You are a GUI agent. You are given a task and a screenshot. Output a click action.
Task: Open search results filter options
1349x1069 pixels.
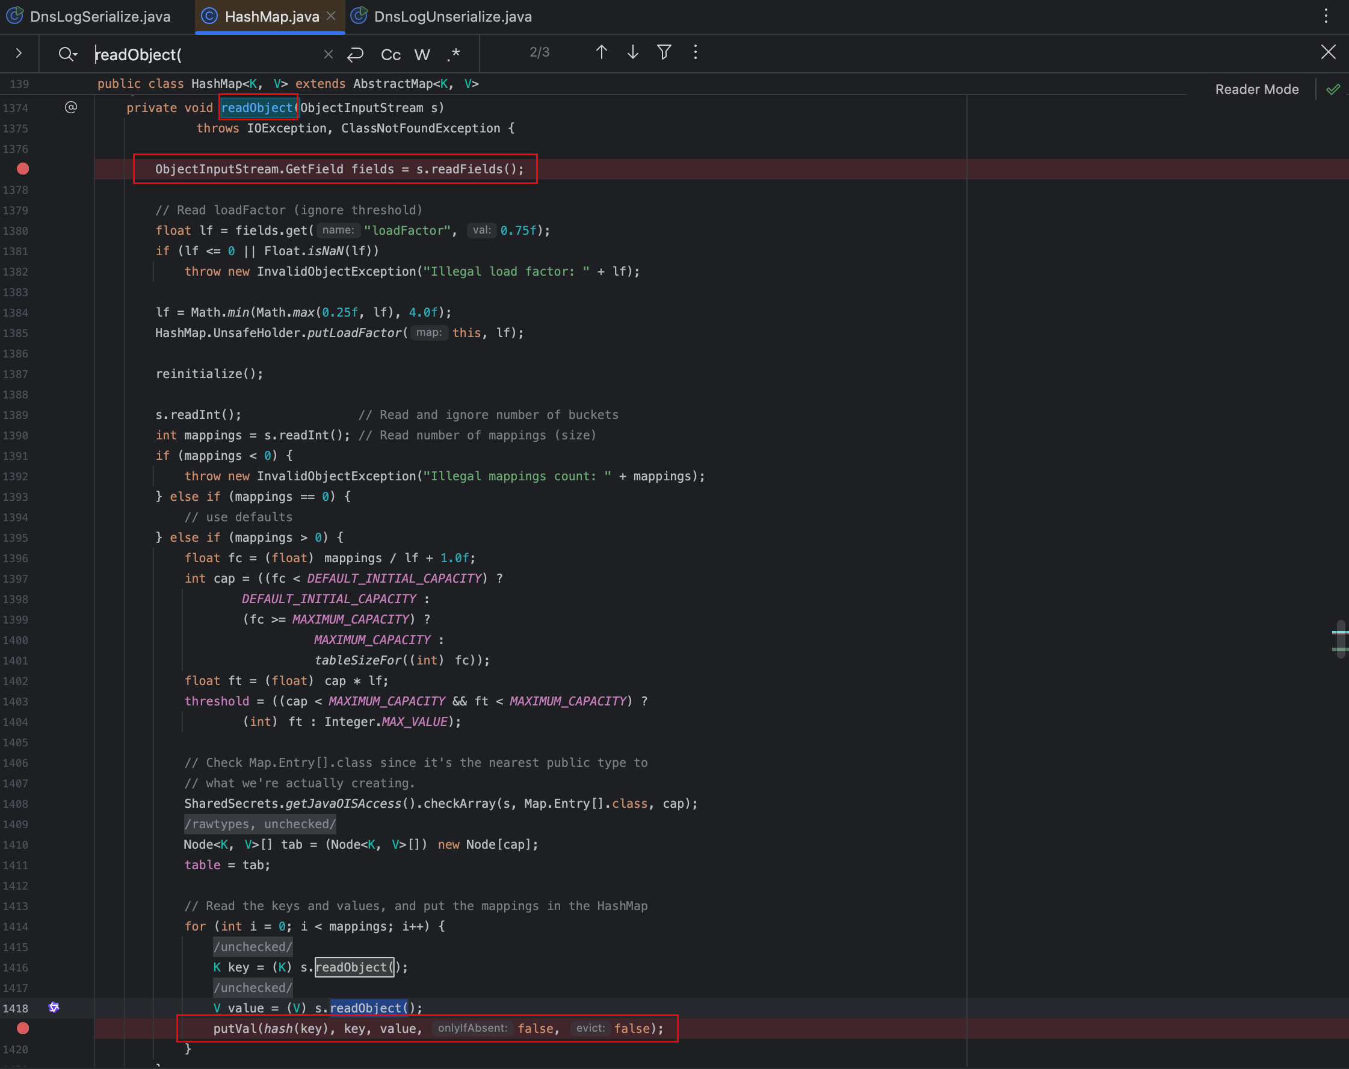pos(664,52)
